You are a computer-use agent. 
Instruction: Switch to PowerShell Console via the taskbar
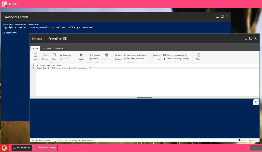[x=45, y=148]
